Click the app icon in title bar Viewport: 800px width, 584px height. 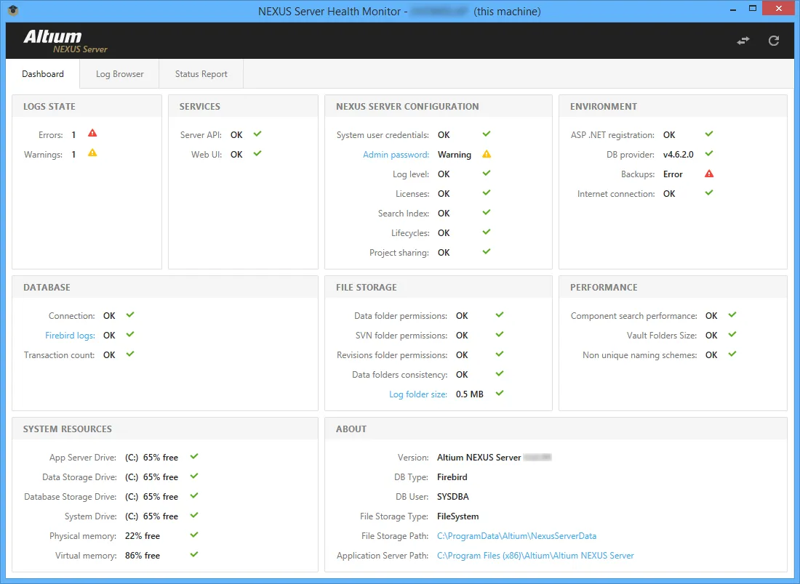click(13, 11)
